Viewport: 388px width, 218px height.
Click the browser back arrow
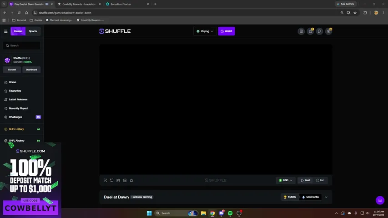tap(5, 13)
